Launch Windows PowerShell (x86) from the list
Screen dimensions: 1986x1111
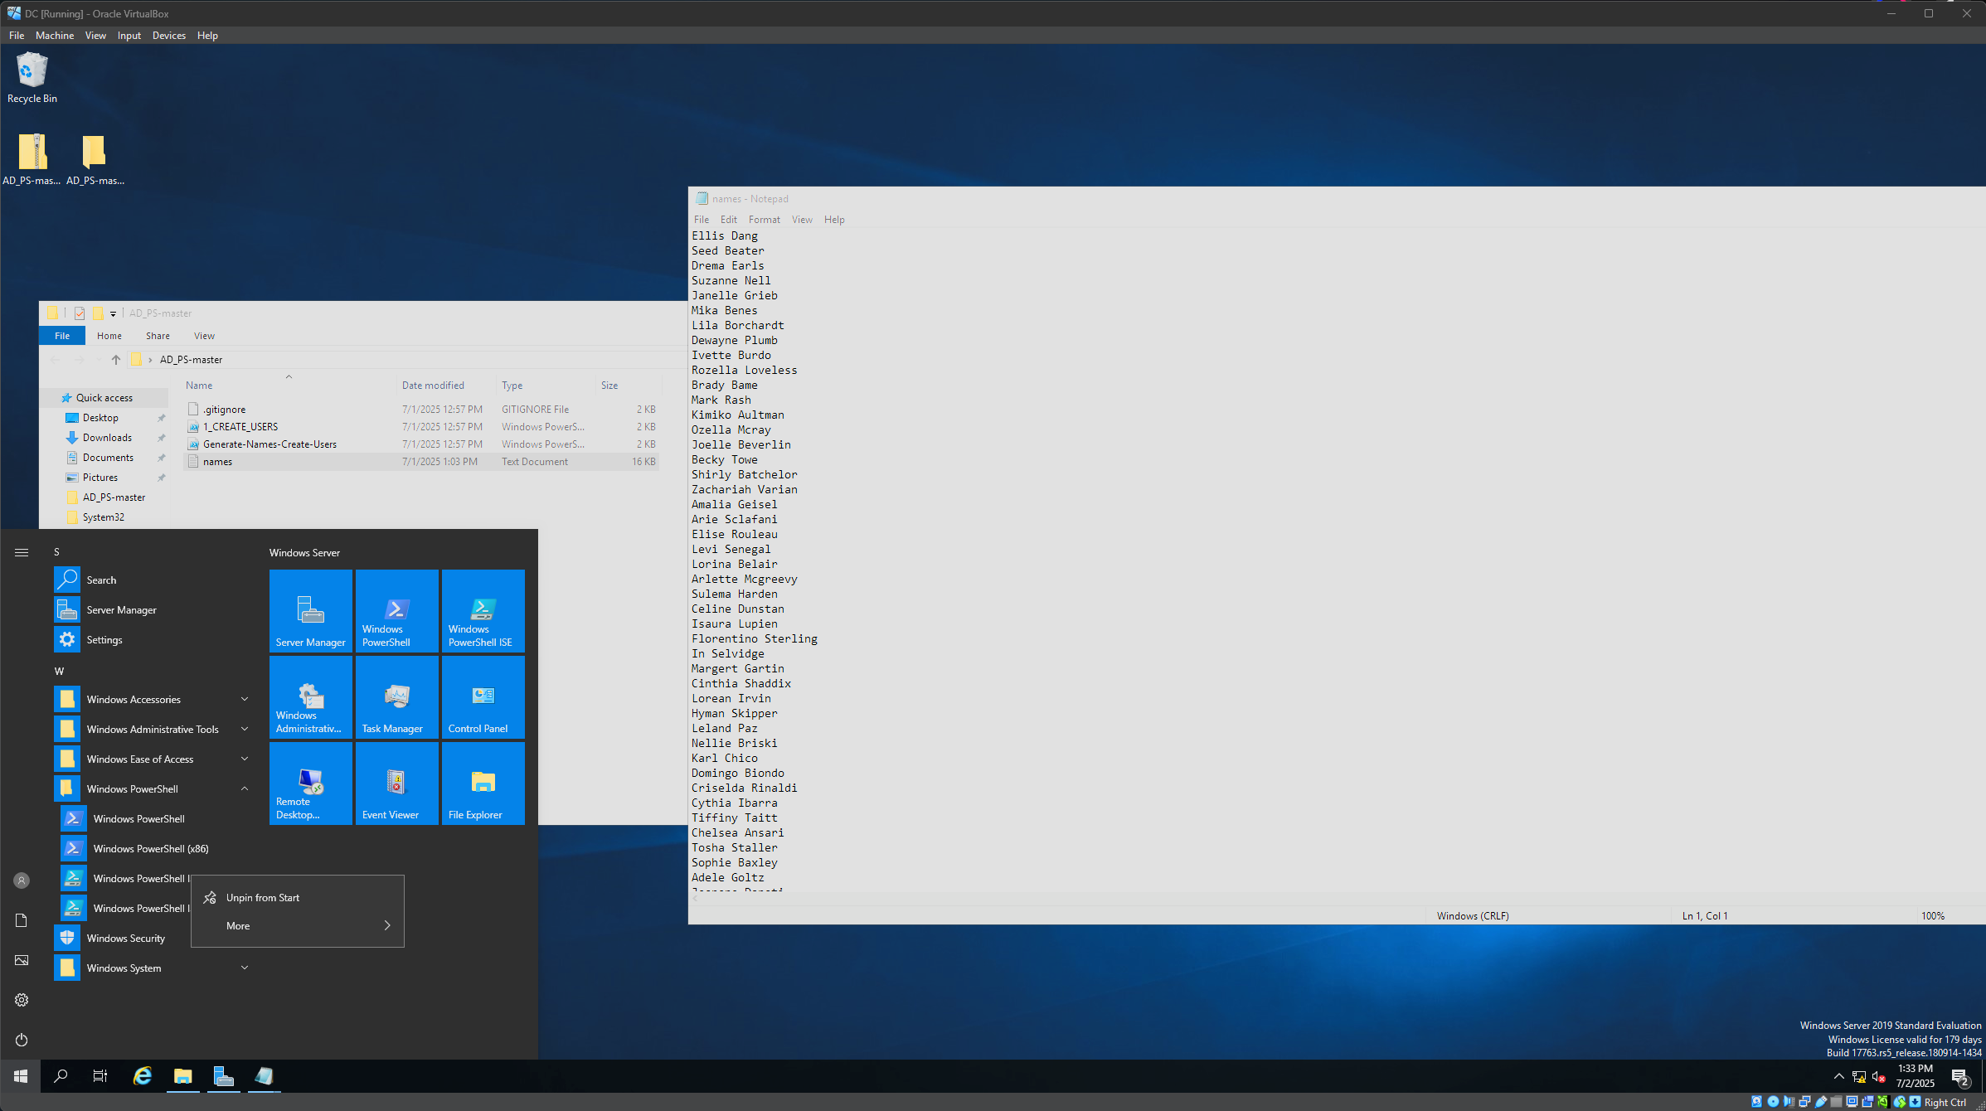click(x=153, y=848)
